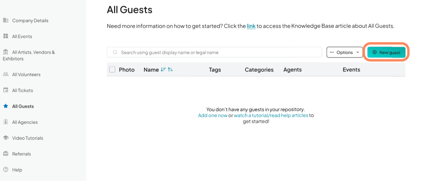Toggle the select-all guests checkbox
Image resolution: width=421 pixels, height=181 pixels.
point(112,70)
